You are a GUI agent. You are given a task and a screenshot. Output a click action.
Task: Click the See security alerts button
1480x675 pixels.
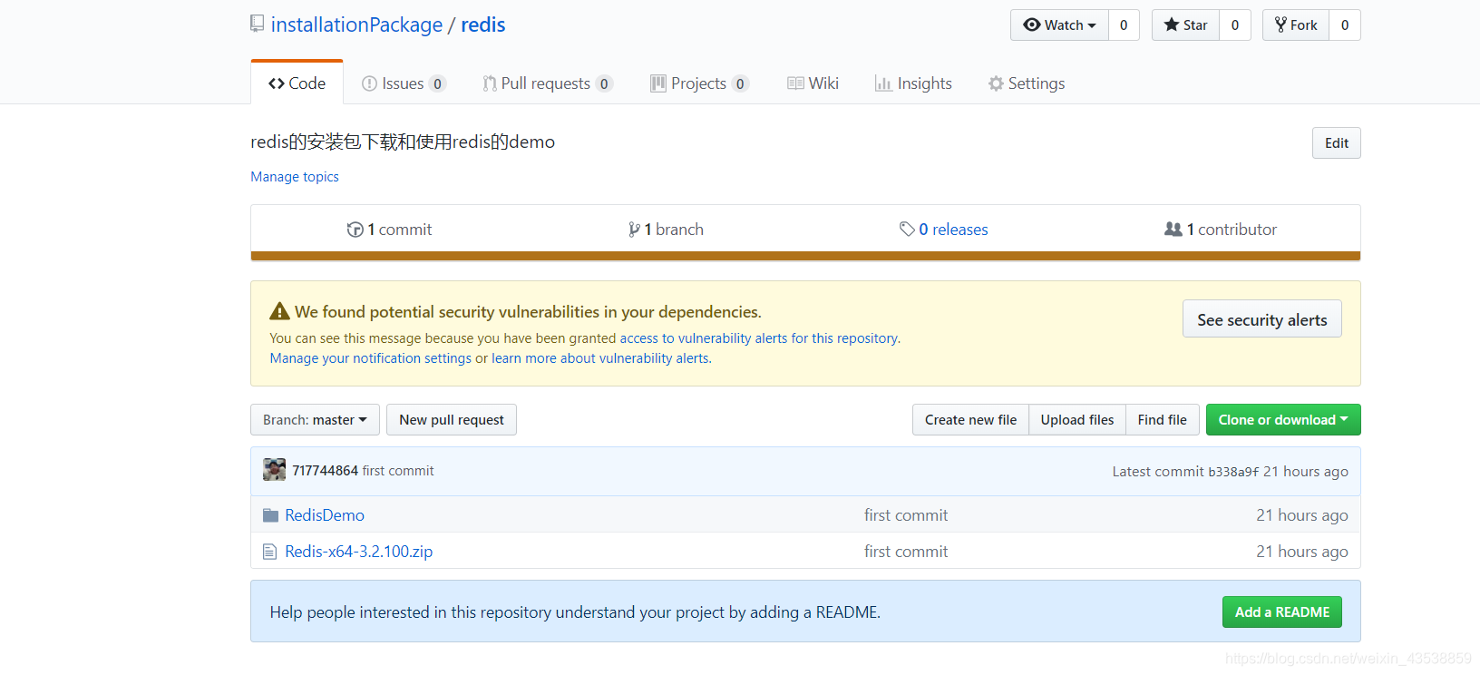1261,319
